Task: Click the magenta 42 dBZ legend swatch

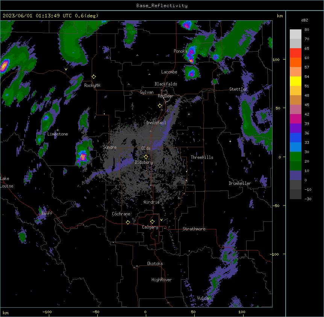Action: coord(295,119)
